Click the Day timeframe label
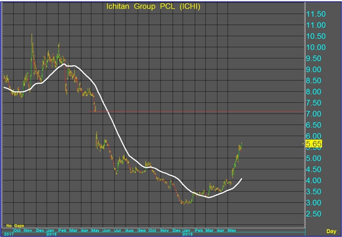 [331, 231]
